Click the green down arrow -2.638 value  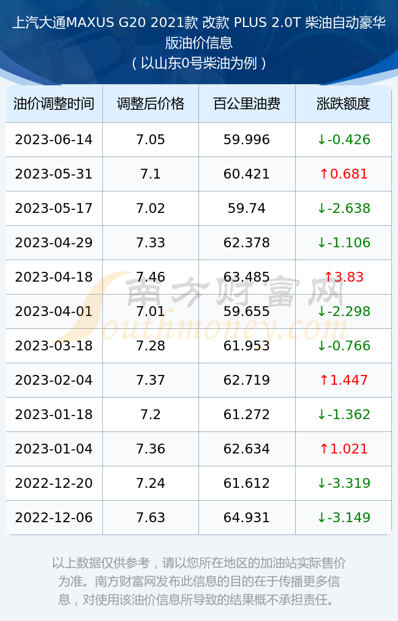coord(344,208)
